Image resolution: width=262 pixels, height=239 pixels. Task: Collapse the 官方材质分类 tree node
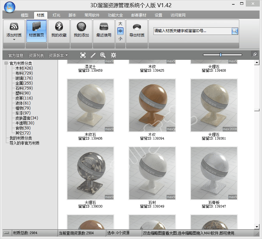coord(6,63)
